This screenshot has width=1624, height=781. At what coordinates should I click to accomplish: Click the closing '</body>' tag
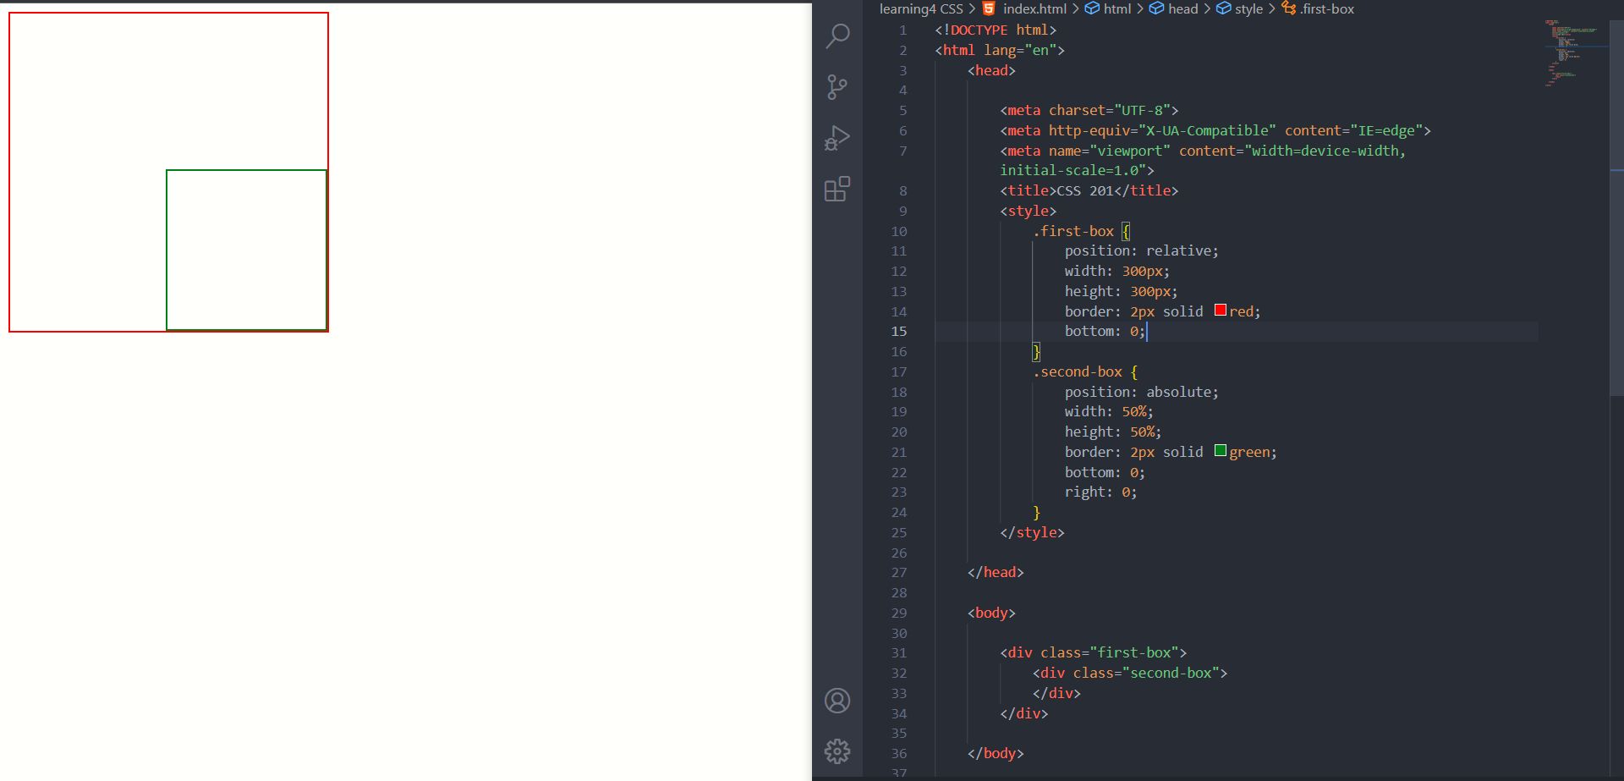(x=996, y=754)
